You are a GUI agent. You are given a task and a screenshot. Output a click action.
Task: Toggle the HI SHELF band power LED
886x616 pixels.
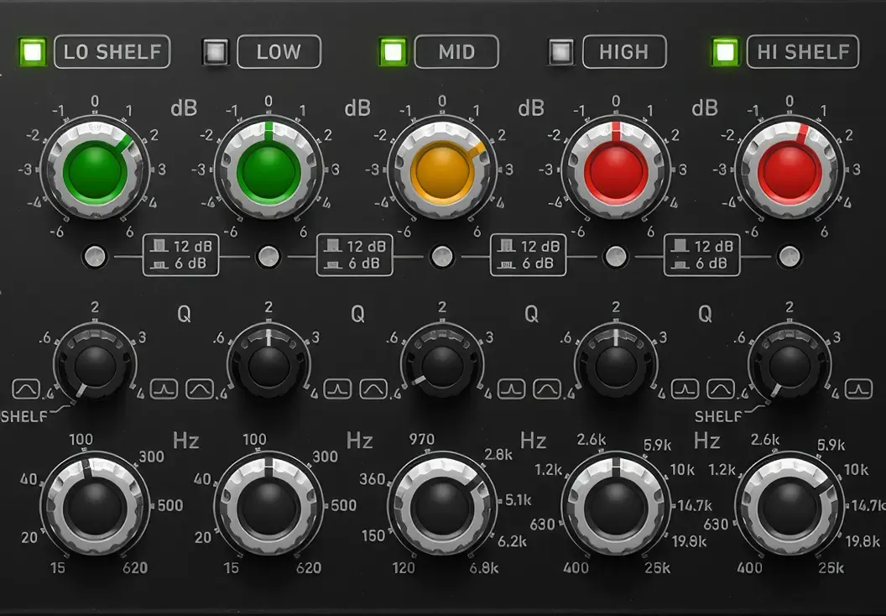[x=725, y=52]
